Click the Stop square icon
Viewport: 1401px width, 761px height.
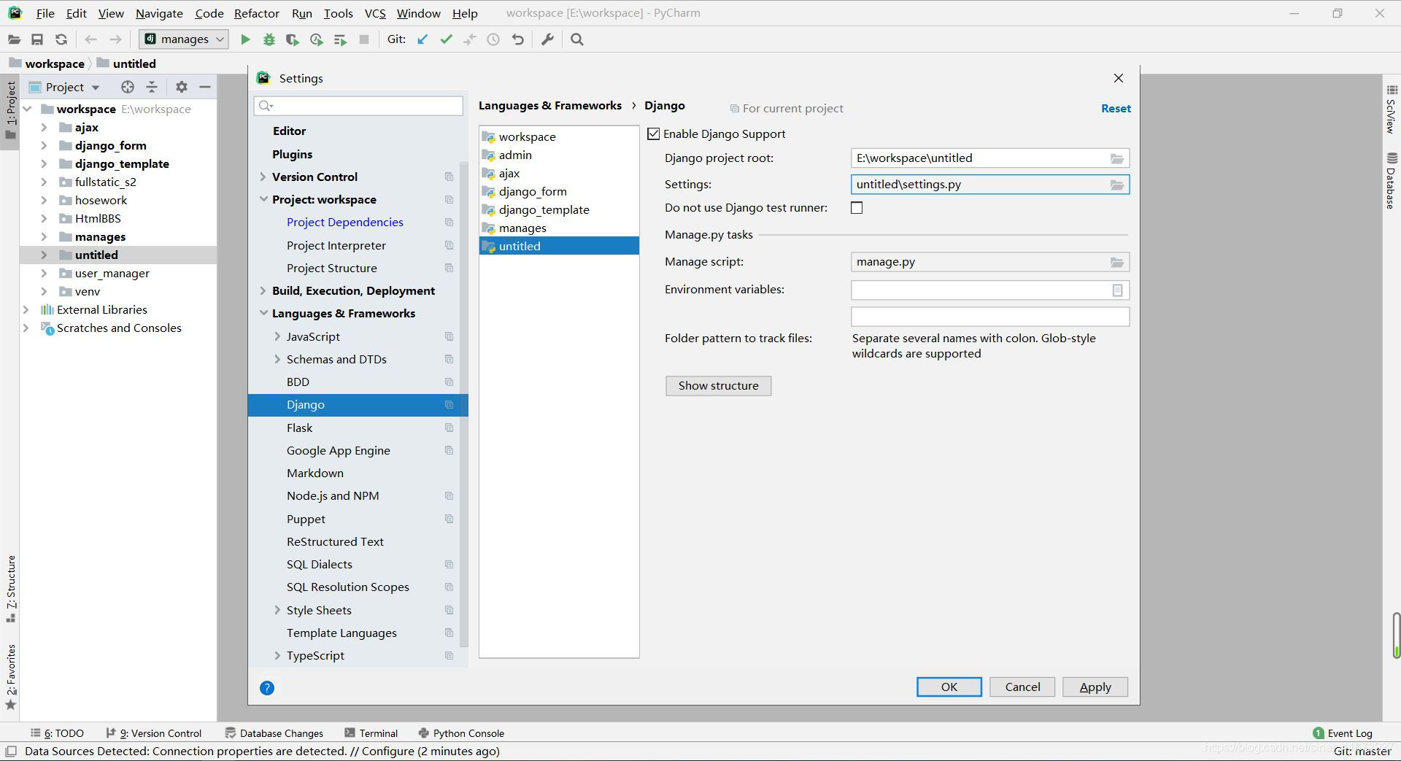pos(364,39)
